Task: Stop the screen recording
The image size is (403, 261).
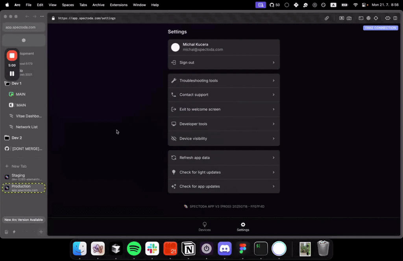Action: (x=12, y=55)
